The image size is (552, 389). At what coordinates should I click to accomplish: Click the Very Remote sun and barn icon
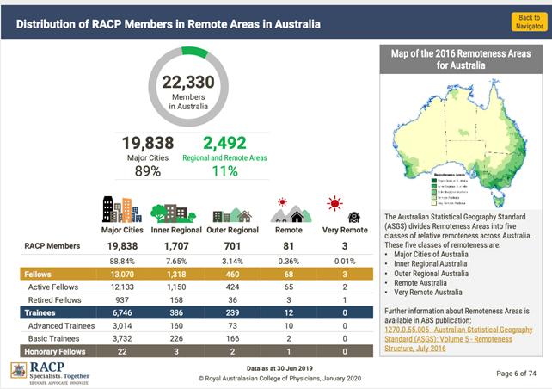point(344,209)
